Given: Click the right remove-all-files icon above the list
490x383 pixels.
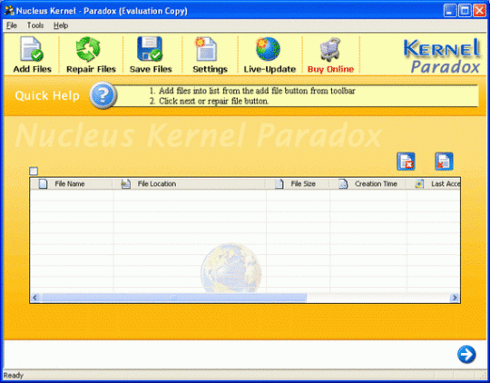Looking at the screenshot, I should tap(444, 162).
